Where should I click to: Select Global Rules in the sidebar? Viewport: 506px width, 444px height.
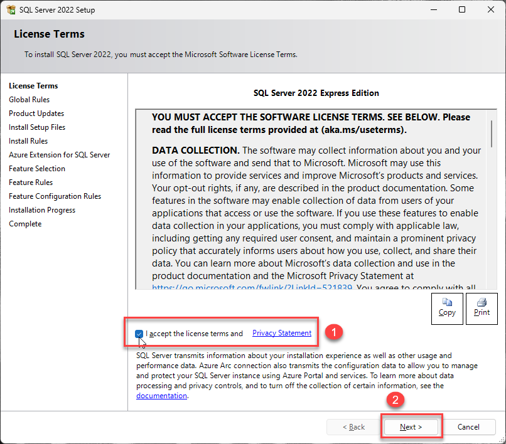(29, 100)
